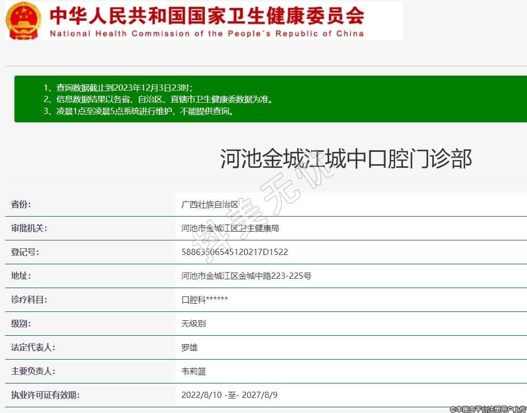Select the notice line about 2023年12月3日23时 data cutoff

pos(124,87)
